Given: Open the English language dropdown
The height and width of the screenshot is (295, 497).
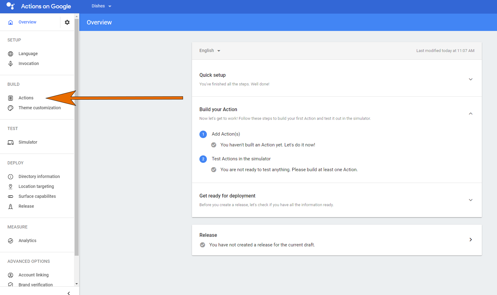Looking at the screenshot, I should coord(210,51).
